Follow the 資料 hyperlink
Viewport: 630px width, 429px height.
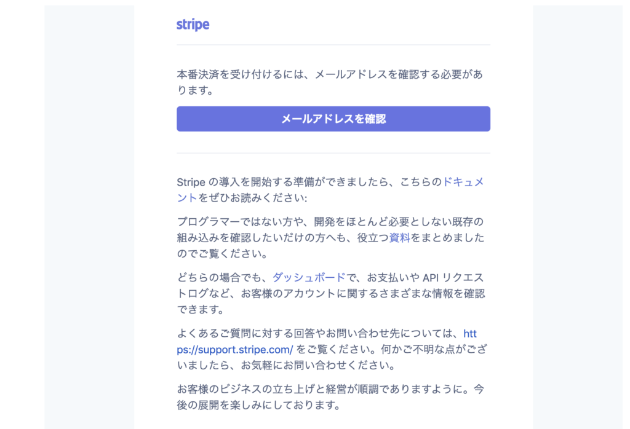click(x=399, y=237)
